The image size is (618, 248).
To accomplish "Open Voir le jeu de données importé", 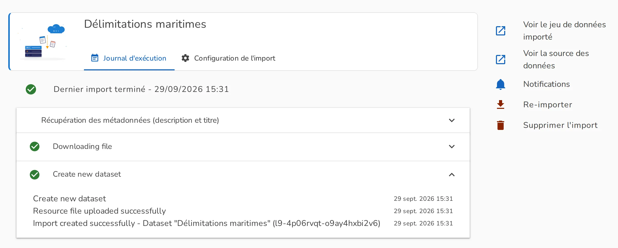I will pos(564,31).
